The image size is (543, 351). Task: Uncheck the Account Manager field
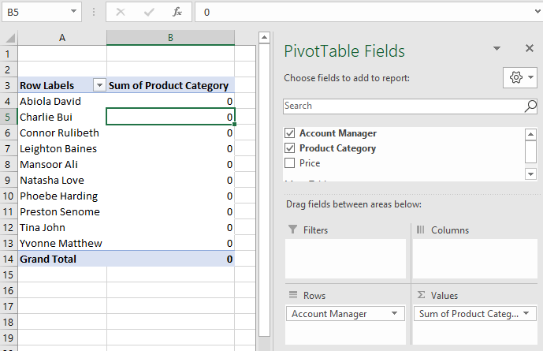tap(290, 133)
